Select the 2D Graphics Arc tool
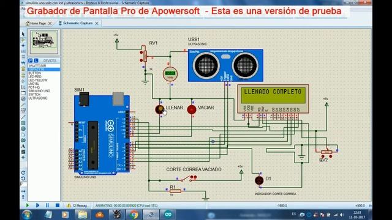392x220 pixels. pos(23,134)
